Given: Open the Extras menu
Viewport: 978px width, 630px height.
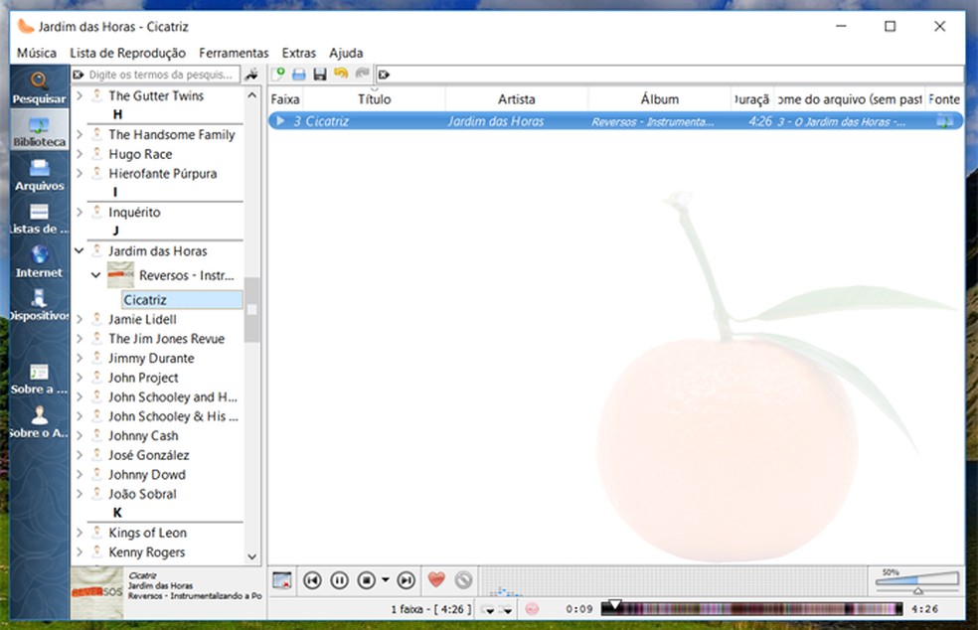Looking at the screenshot, I should pos(299,53).
